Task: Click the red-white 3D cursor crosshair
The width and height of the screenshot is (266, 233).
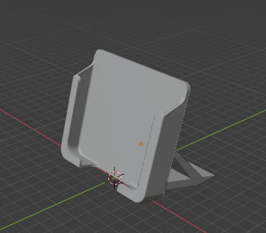Action: (115, 178)
